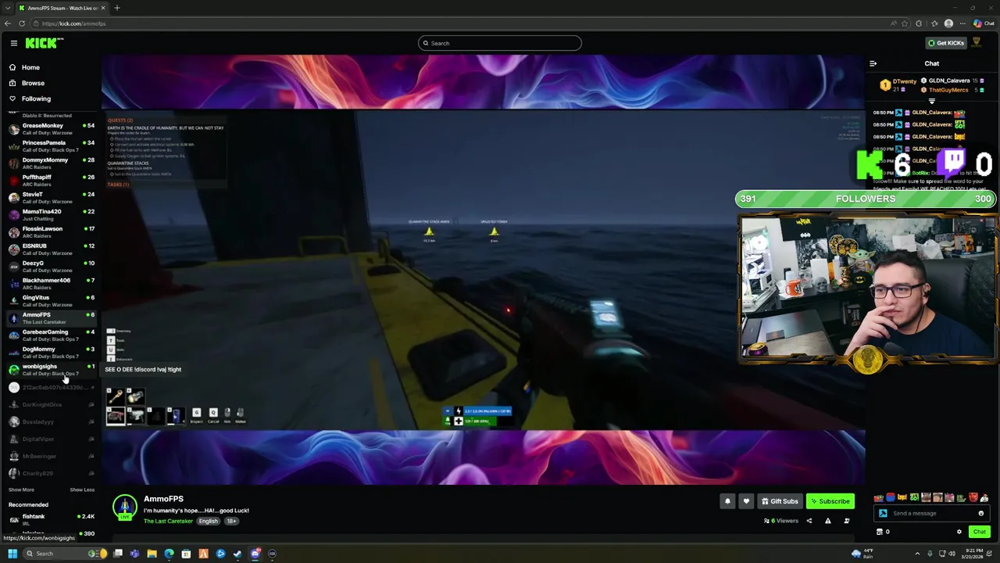Open GreaseMonkey channel from following list
The width and height of the screenshot is (1000, 563).
click(50, 129)
